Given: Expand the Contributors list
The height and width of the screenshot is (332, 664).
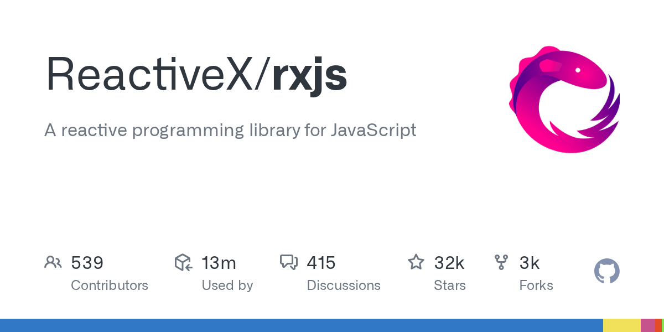Looking at the screenshot, I should [110, 285].
